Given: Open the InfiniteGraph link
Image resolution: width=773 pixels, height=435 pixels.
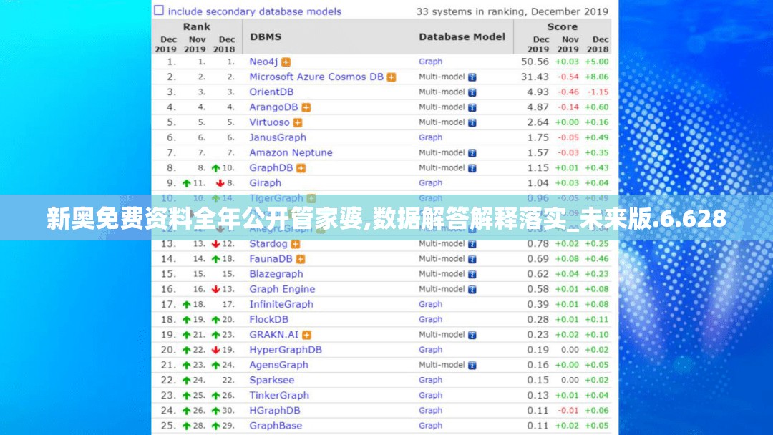Looking at the screenshot, I should click(281, 304).
